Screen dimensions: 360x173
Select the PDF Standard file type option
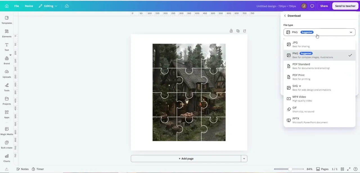click(319, 66)
